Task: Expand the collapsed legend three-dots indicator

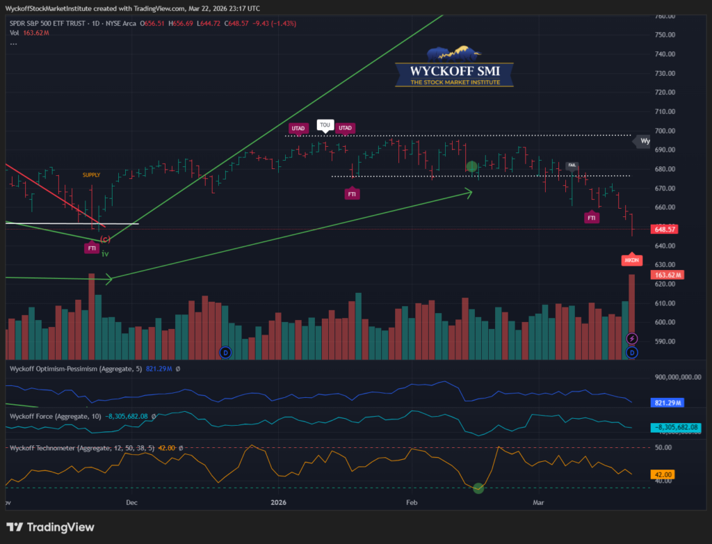Action: (x=13, y=43)
